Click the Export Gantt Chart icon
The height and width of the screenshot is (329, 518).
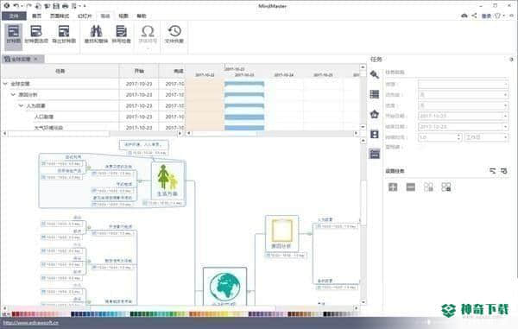(x=64, y=35)
